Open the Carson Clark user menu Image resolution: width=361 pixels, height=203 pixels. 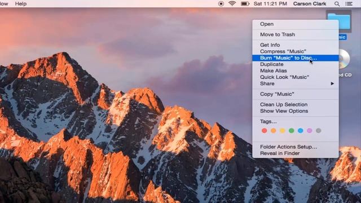(x=310, y=4)
